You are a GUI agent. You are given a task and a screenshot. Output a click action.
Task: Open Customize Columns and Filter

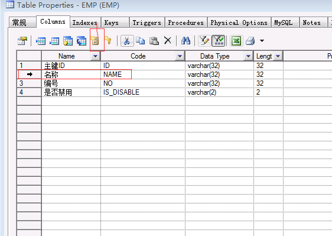click(204, 40)
